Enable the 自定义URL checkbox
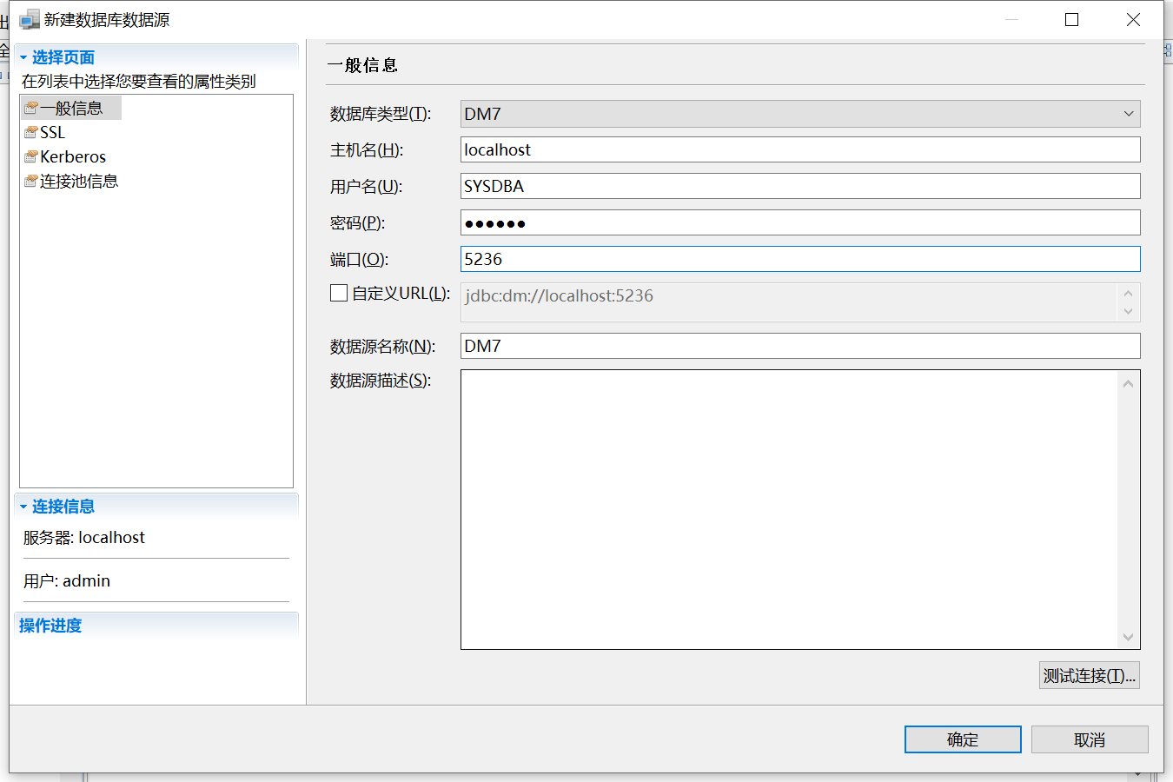The image size is (1173, 782). click(339, 293)
